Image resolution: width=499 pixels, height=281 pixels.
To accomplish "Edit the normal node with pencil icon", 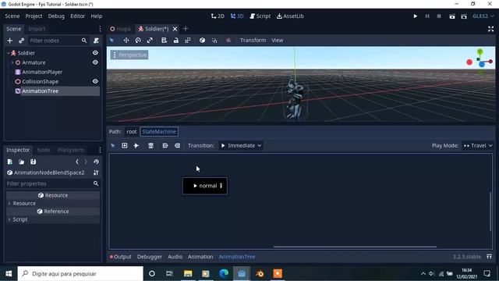I will (221, 186).
